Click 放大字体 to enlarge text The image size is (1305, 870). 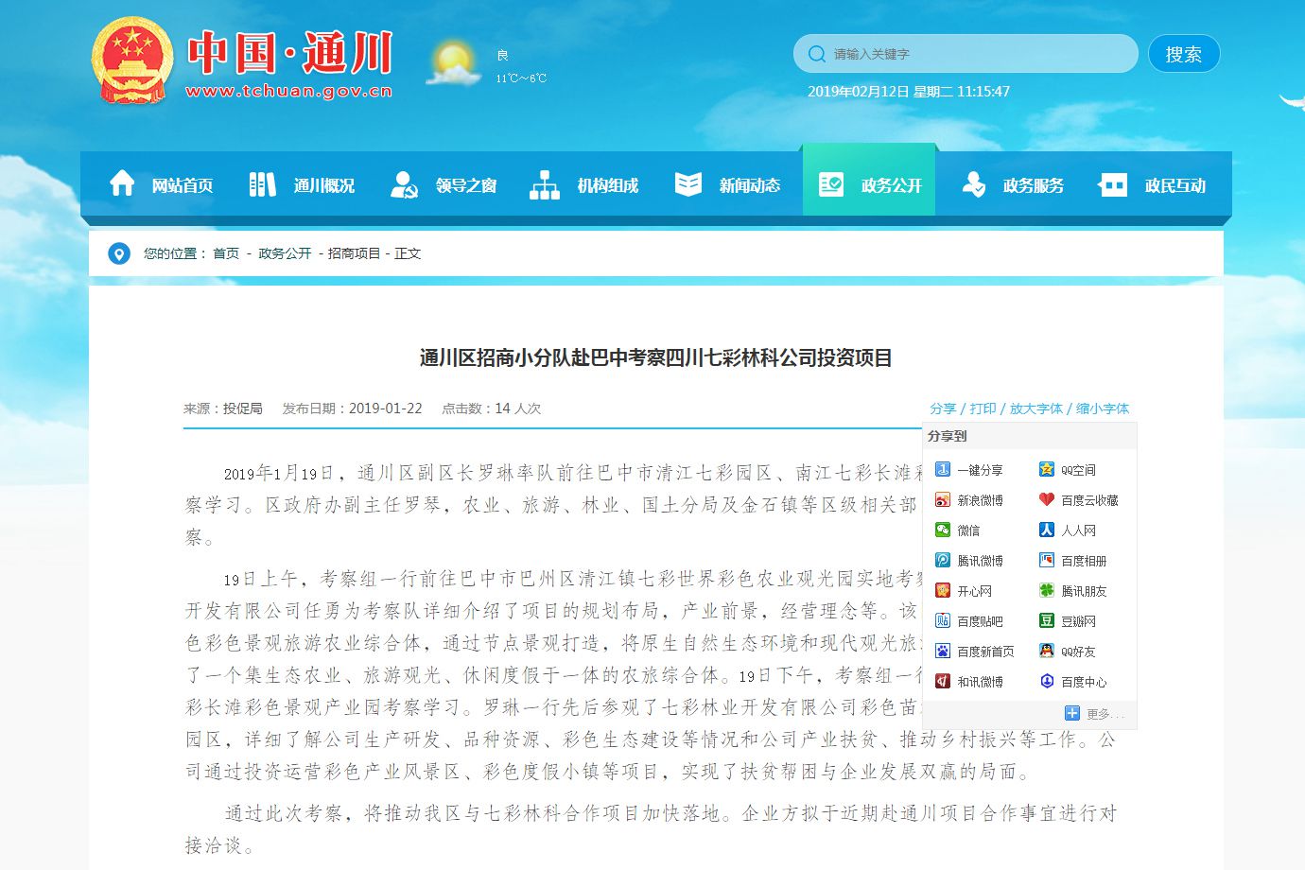(x=1035, y=409)
